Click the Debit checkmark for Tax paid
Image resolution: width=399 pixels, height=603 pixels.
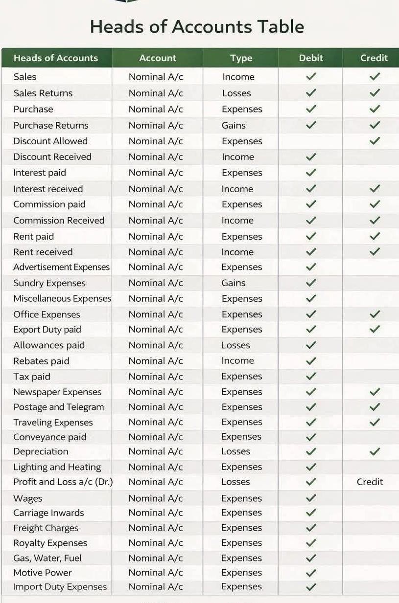tap(311, 376)
